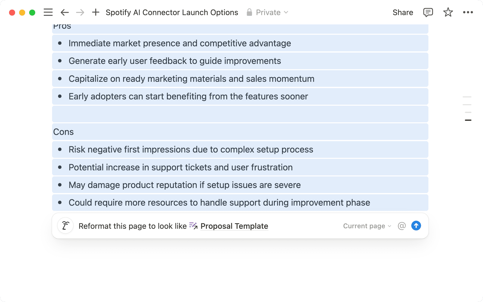
Task: Favorite this page with the star icon
Action: tap(448, 12)
